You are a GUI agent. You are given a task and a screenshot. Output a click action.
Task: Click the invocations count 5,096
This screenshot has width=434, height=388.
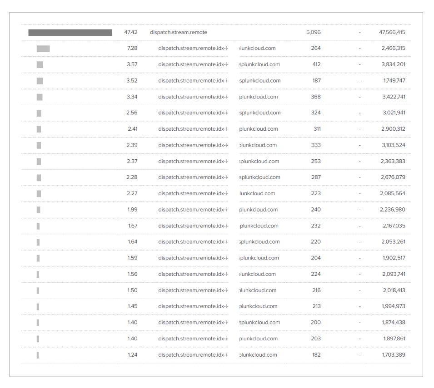[313, 32]
